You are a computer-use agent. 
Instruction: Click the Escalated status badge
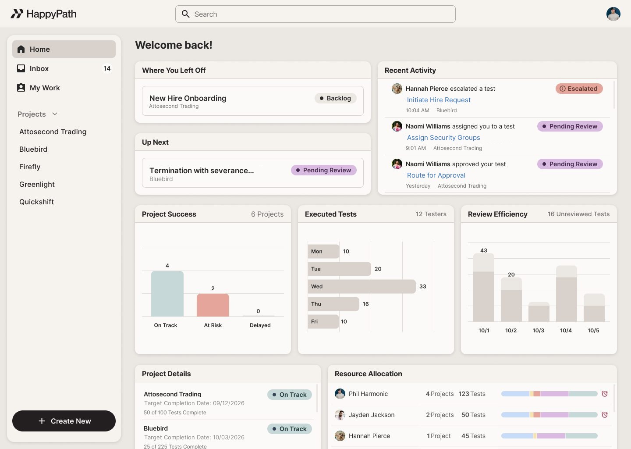pos(579,89)
